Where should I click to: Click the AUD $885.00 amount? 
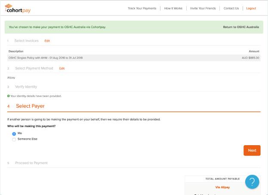point(250,58)
